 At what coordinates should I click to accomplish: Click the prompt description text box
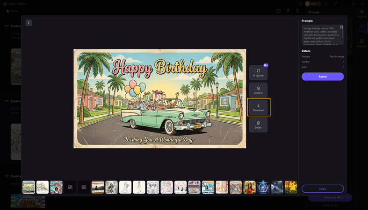tap(321, 35)
